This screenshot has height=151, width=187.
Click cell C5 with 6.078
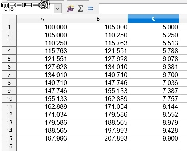point(154,59)
